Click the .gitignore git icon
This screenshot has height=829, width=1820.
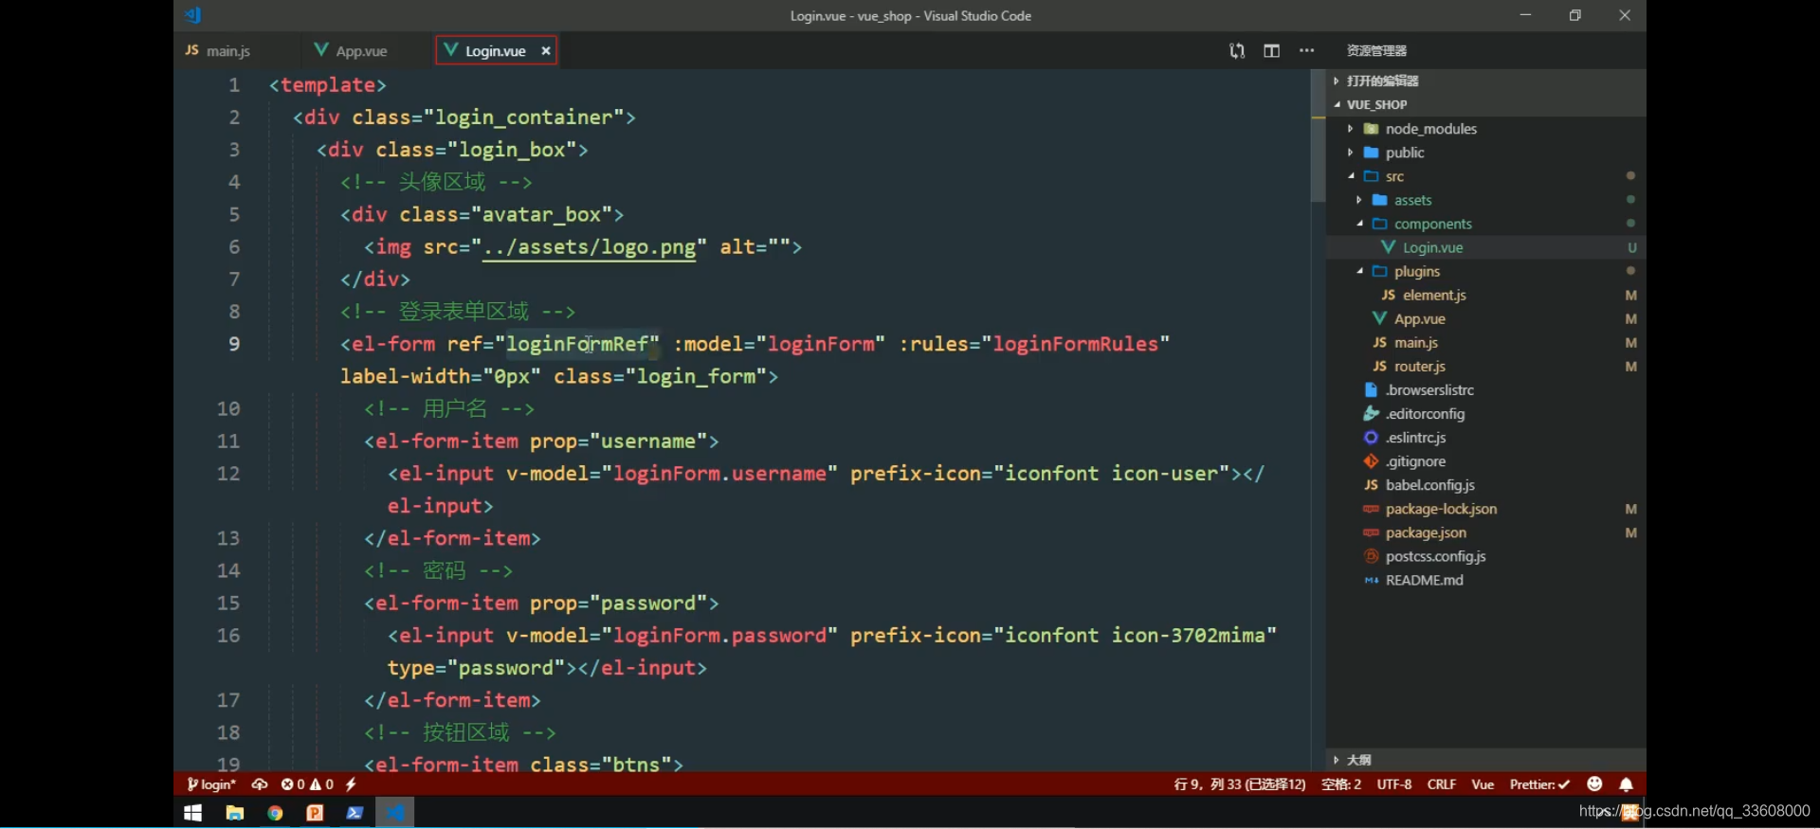coord(1371,461)
